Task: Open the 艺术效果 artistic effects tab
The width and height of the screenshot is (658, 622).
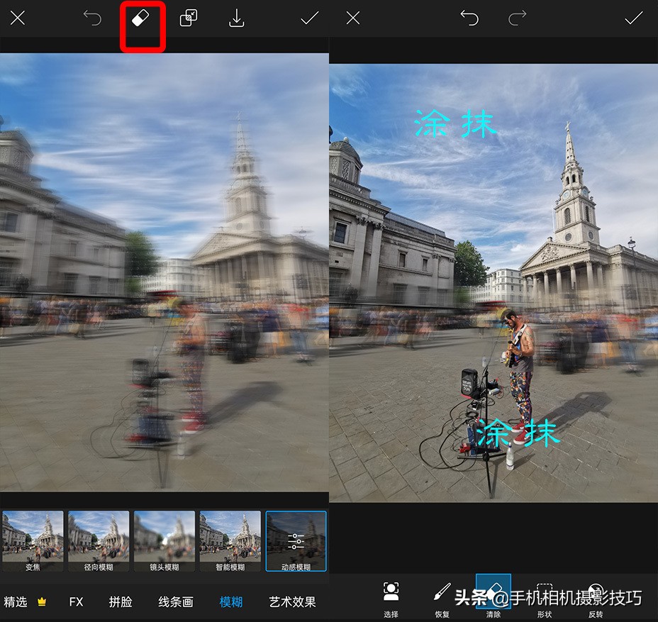Action: (292, 601)
